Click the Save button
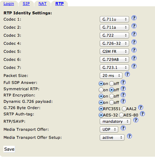The image size is (155, 157). pos(9,149)
